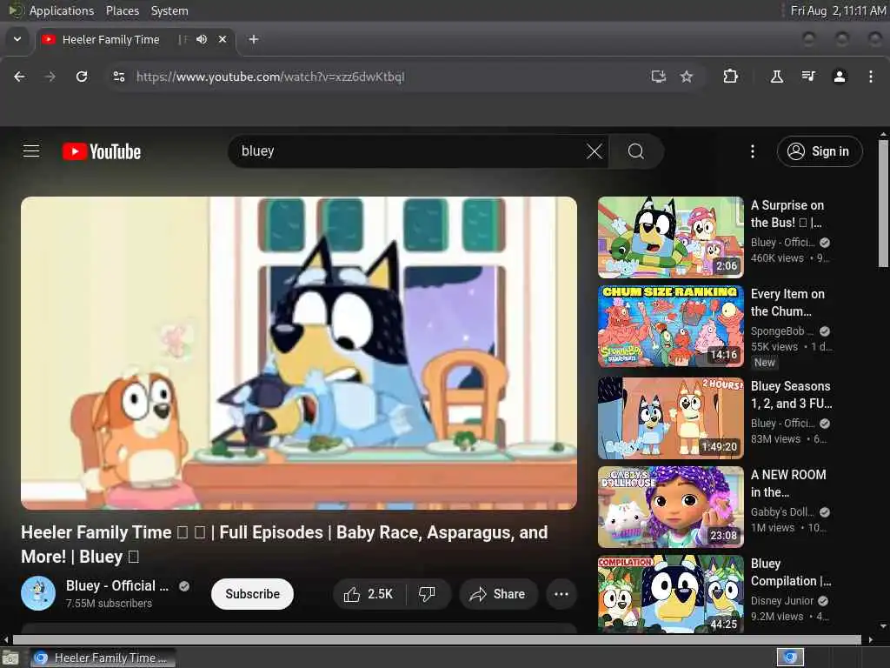Open Chrome three-dot menu
Viewport: 890px width, 668px height.
(871, 77)
